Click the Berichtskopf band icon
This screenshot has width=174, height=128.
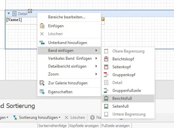106,59
